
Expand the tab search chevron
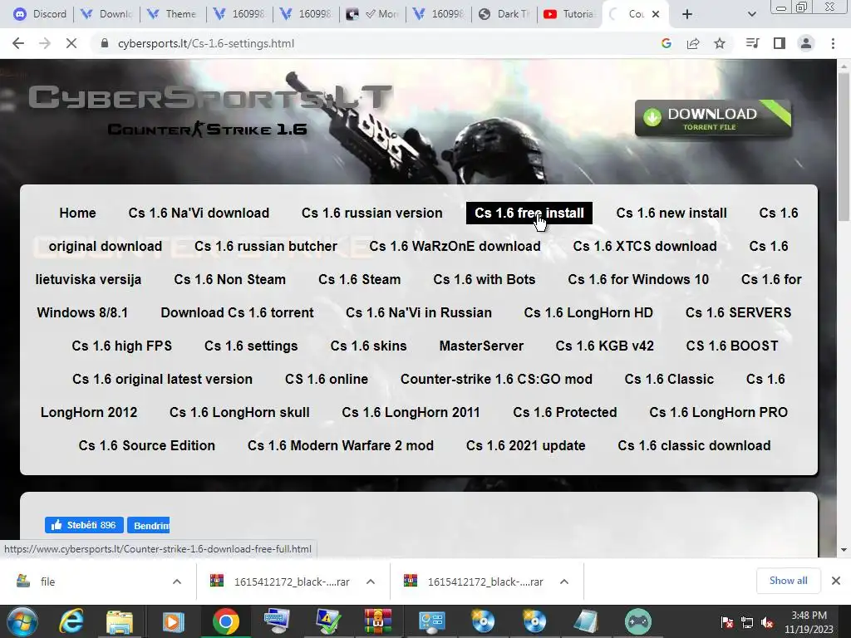[751, 14]
